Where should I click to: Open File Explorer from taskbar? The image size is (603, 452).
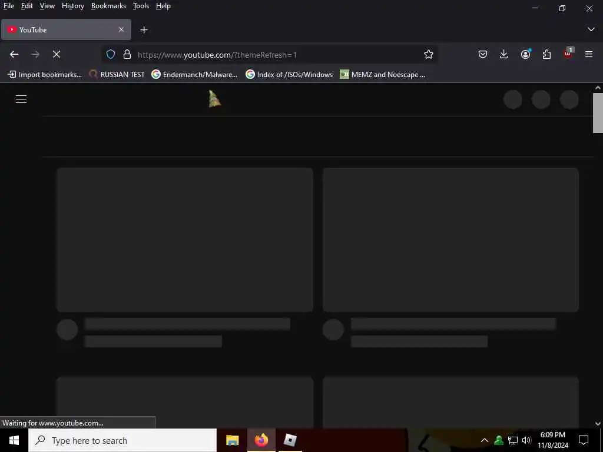[232, 440]
